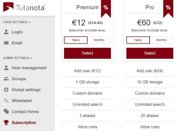
Task: Click the Tutanota logo icon
Action: click(8, 7)
